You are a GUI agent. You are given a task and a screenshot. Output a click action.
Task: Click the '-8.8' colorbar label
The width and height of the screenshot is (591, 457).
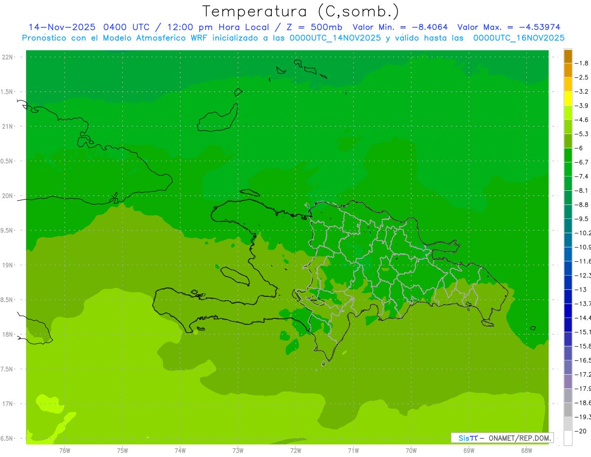[582, 205]
